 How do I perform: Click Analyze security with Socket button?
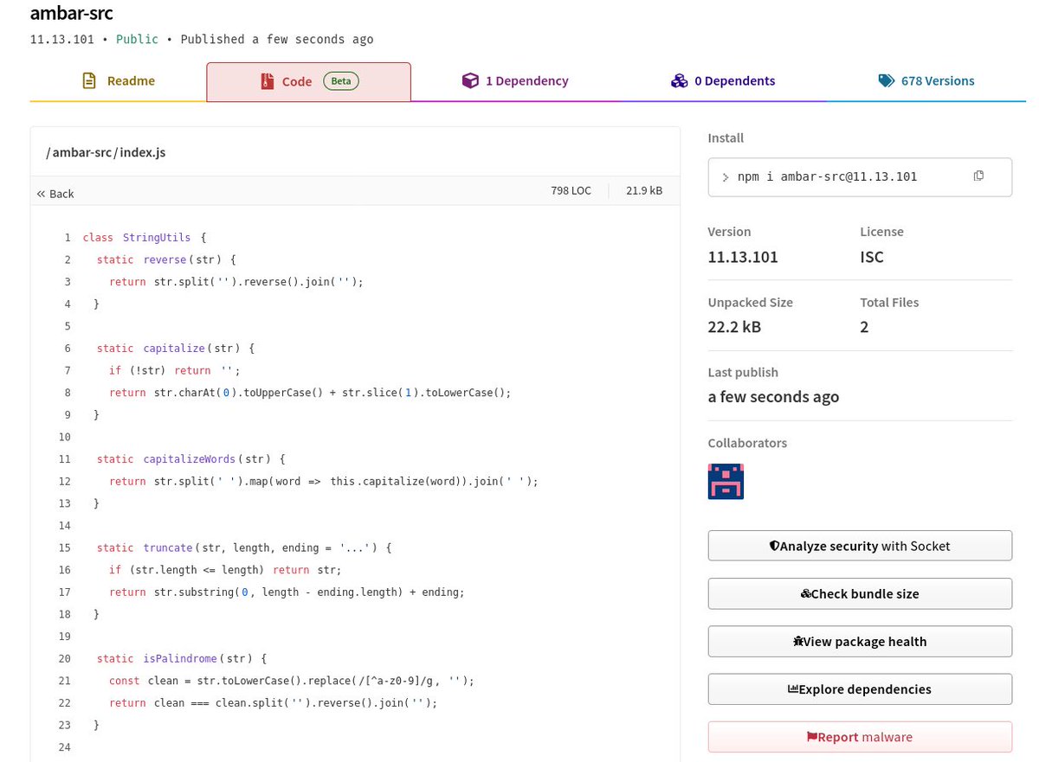860,546
